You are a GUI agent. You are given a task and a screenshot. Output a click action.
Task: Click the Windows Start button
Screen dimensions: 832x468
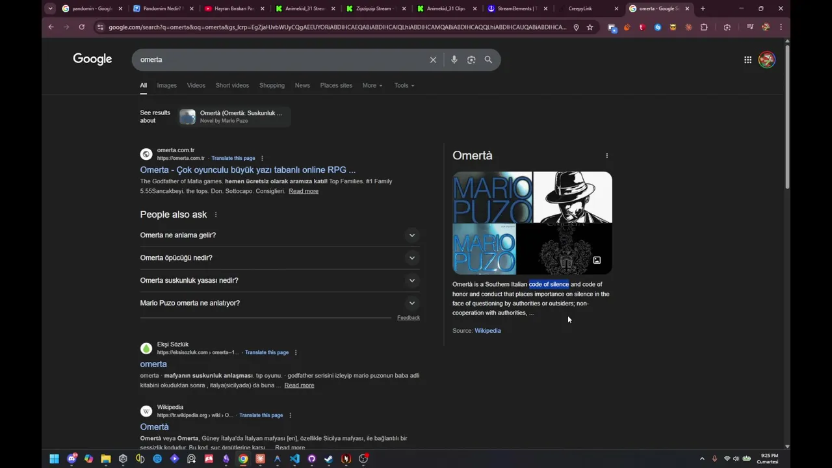pos(54,459)
